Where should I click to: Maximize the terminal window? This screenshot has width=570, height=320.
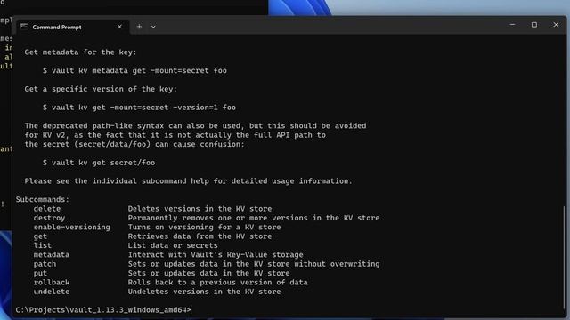[534, 25]
